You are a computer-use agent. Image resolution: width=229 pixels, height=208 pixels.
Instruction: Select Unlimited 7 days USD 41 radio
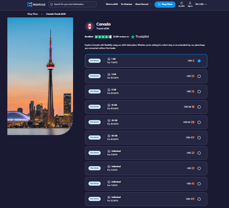coord(199,184)
